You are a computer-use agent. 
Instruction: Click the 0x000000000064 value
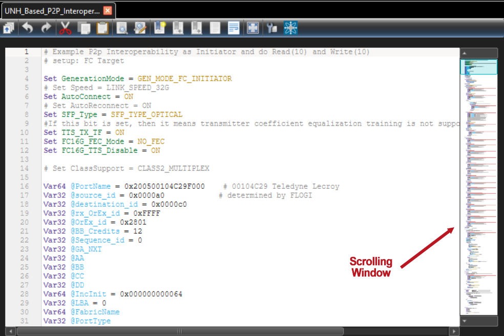[151, 294]
